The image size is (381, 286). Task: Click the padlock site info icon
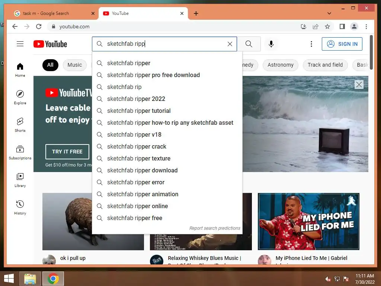coord(54,26)
